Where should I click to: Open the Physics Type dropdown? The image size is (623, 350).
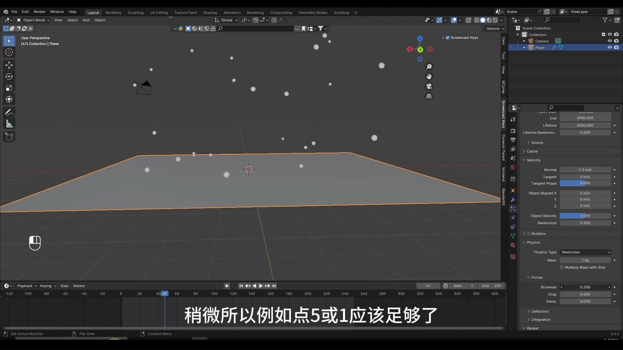click(586, 252)
